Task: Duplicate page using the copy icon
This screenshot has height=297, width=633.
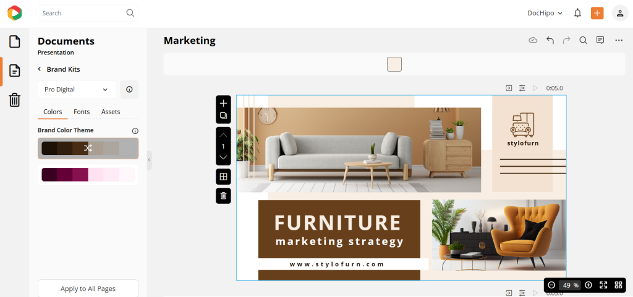Action: click(x=223, y=115)
